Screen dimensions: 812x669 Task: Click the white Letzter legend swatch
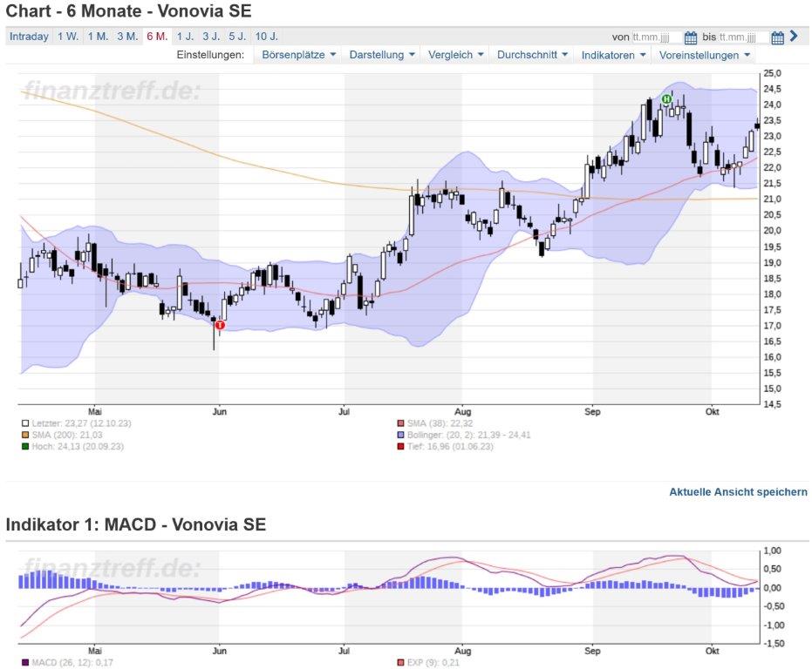[24, 423]
